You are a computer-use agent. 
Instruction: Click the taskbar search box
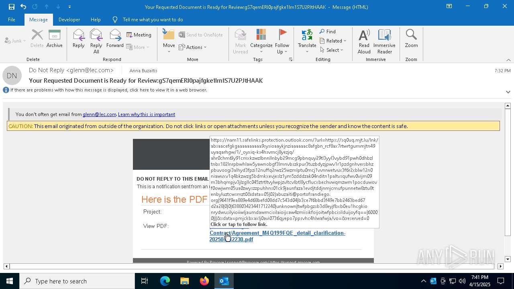pyautogui.click(x=77, y=281)
